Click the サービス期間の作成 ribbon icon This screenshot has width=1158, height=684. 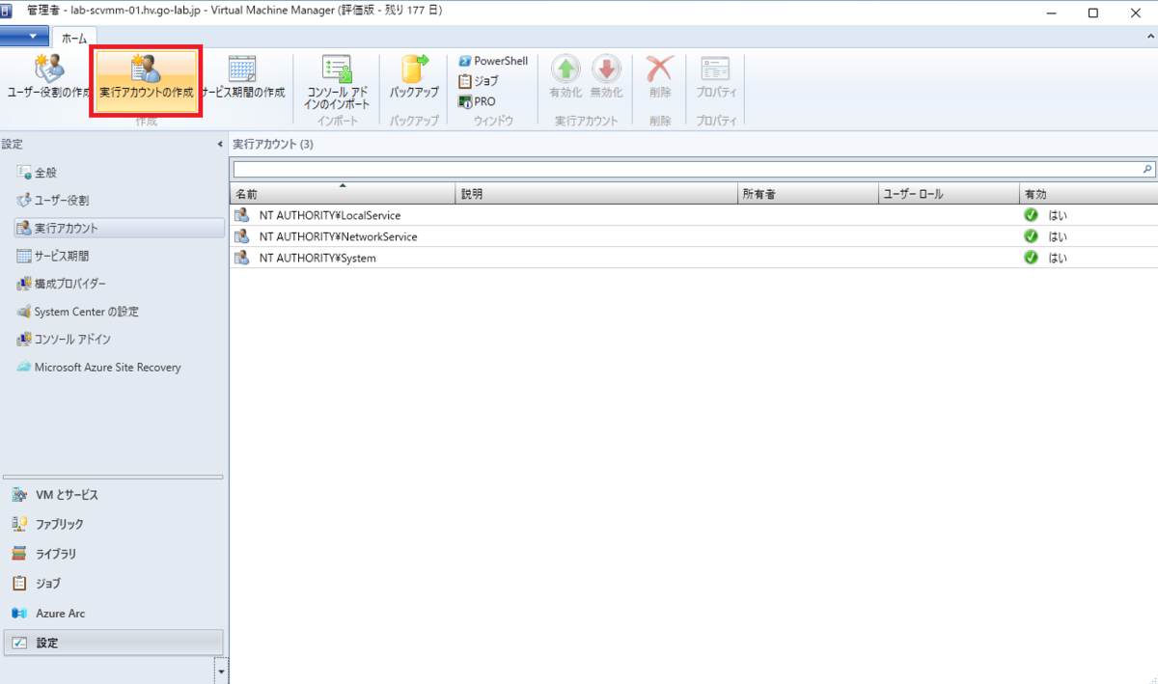point(242,68)
